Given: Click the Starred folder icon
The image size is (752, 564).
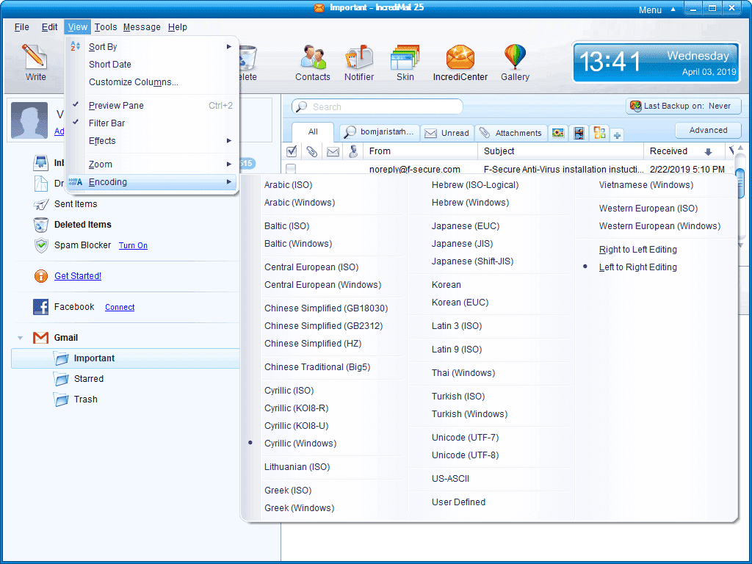Looking at the screenshot, I should [x=62, y=379].
